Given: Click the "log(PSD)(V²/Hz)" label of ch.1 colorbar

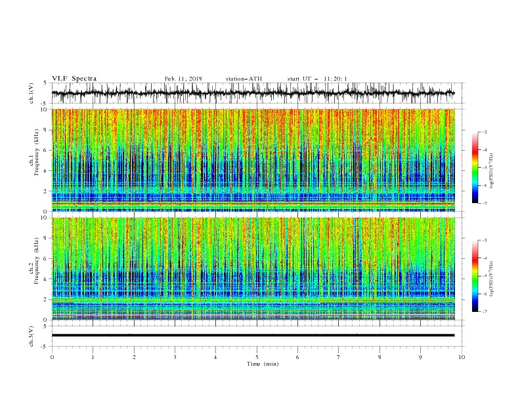Looking at the screenshot, I should click(492, 171).
